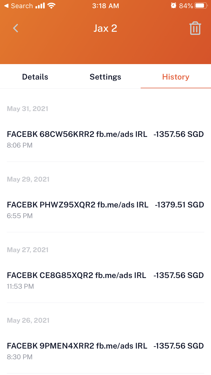Image resolution: width=211 pixels, height=375 pixels.
Task: Tap the Wi-Fi icon in status bar
Action: click(x=51, y=6)
